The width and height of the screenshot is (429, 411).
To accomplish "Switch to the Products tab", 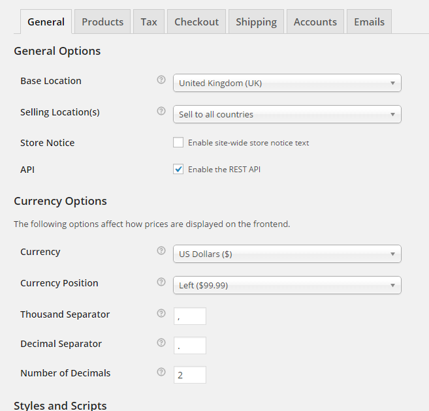I will [103, 22].
